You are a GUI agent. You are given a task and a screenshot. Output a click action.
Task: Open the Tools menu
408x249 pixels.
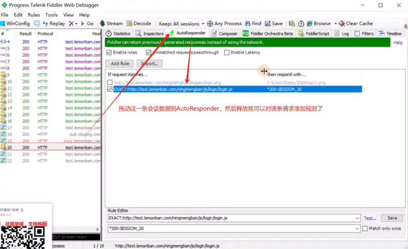tap(51, 15)
